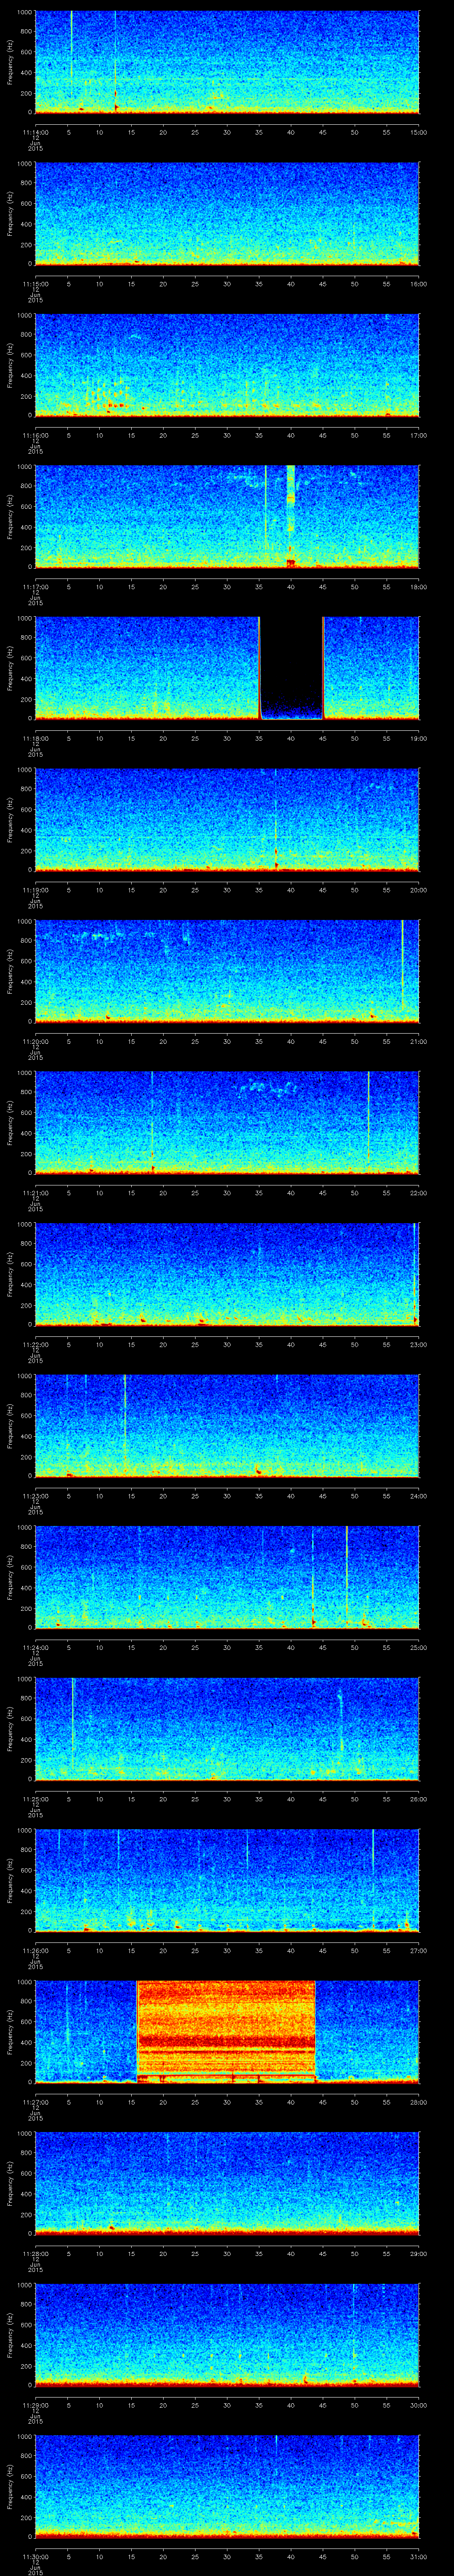This screenshot has height=2576, width=454.
Task: Open the spectrogram starting at 11:23:00
Action: click(x=227, y=1425)
